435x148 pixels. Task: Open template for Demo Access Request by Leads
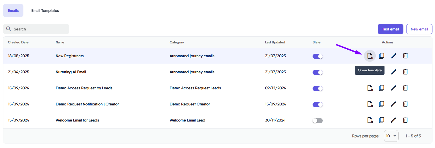tap(370, 88)
